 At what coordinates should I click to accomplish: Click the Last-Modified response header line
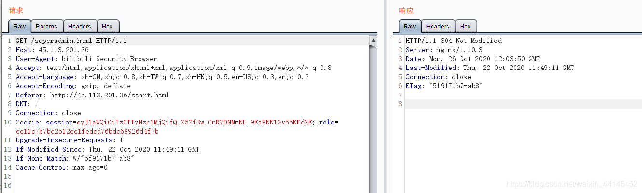click(x=489, y=68)
